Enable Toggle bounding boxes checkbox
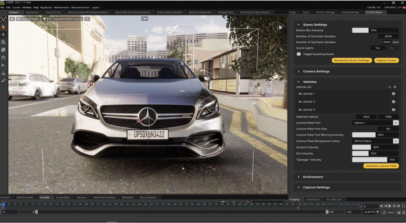 coord(299,54)
